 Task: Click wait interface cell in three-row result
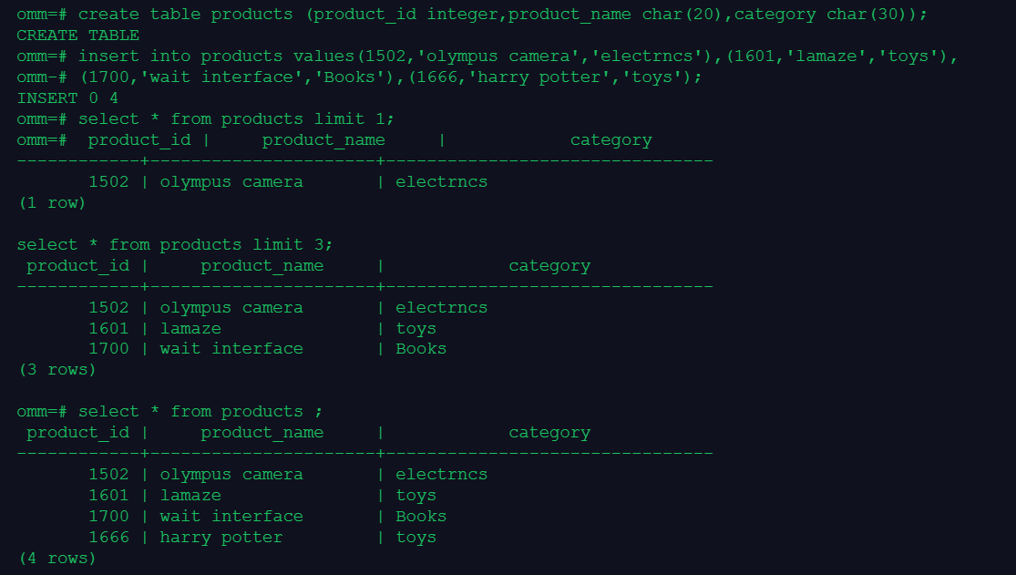click(x=231, y=349)
